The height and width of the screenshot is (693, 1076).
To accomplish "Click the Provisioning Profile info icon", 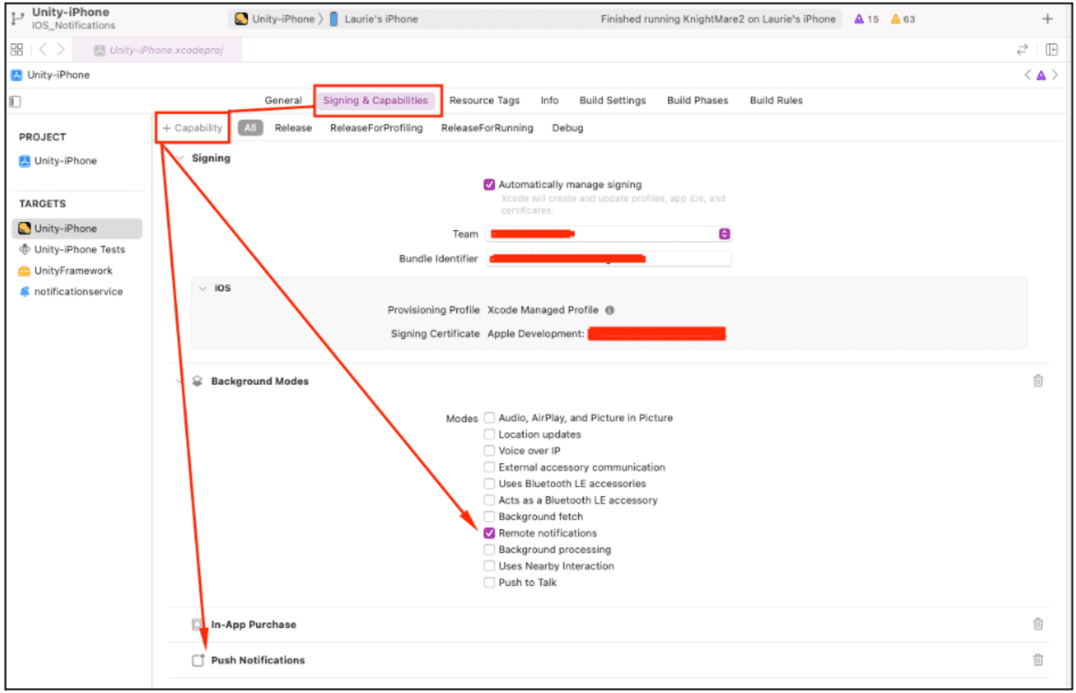I will pos(610,310).
